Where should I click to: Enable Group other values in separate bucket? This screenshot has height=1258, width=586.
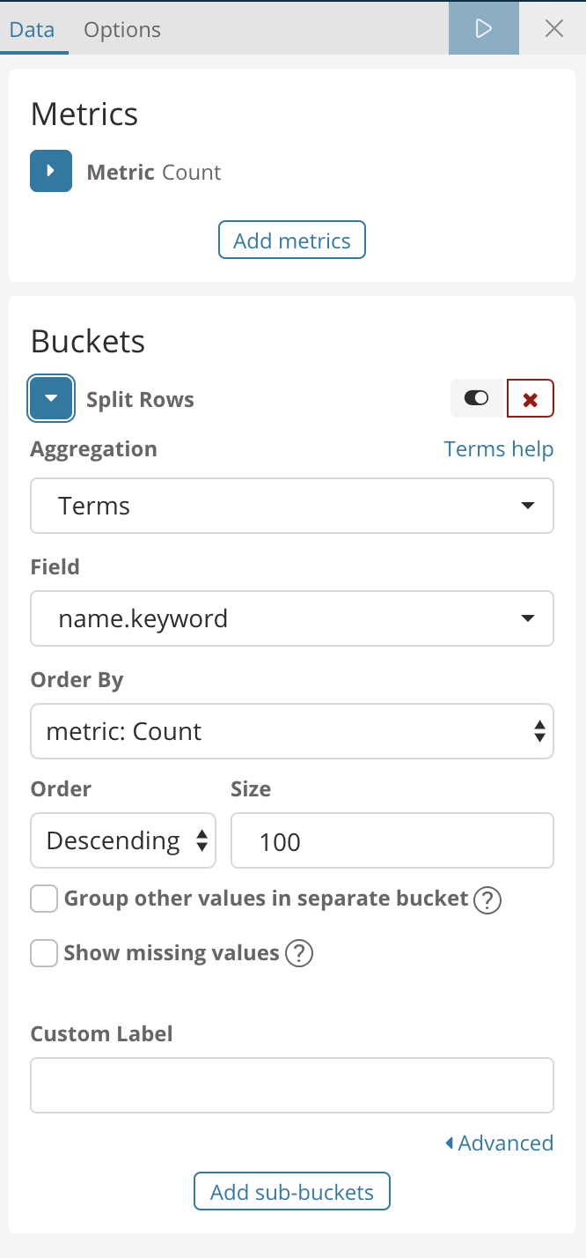pos(44,899)
